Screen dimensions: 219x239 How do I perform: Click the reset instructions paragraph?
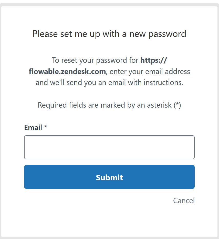point(109,71)
